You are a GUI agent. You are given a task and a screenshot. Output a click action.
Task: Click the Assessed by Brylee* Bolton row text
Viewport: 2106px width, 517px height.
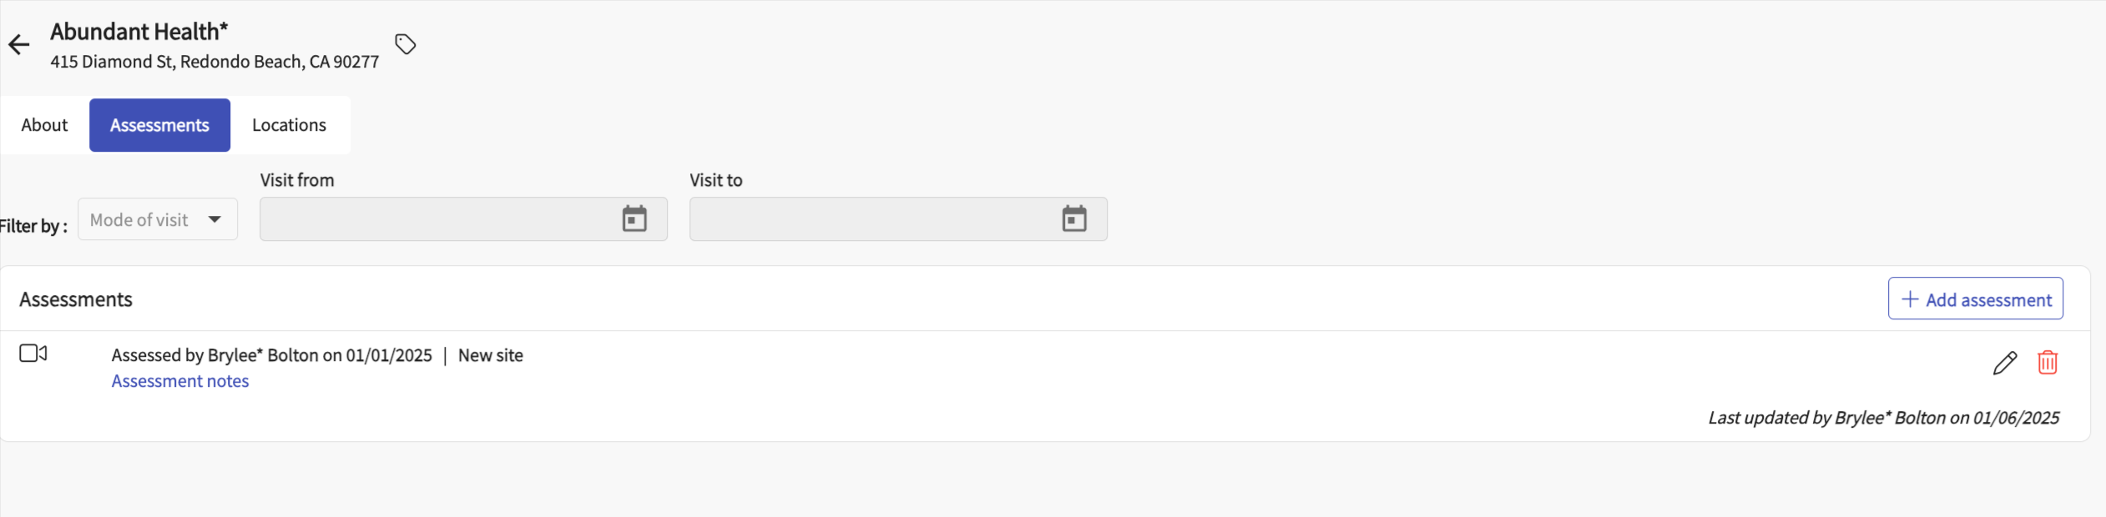point(271,355)
